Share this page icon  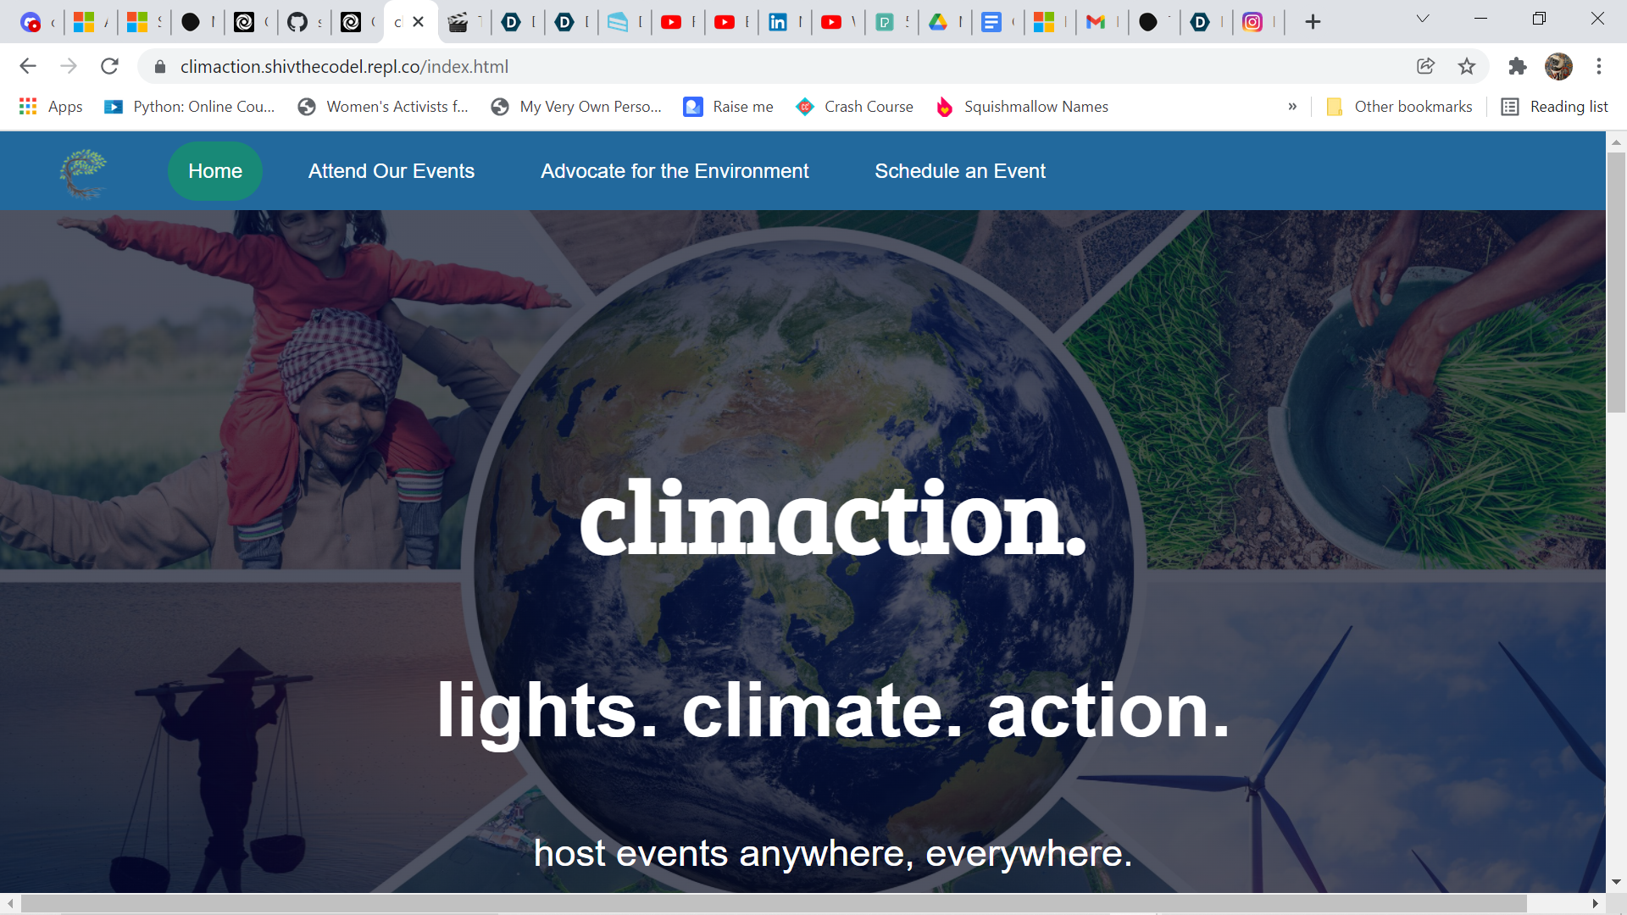[x=1425, y=66]
